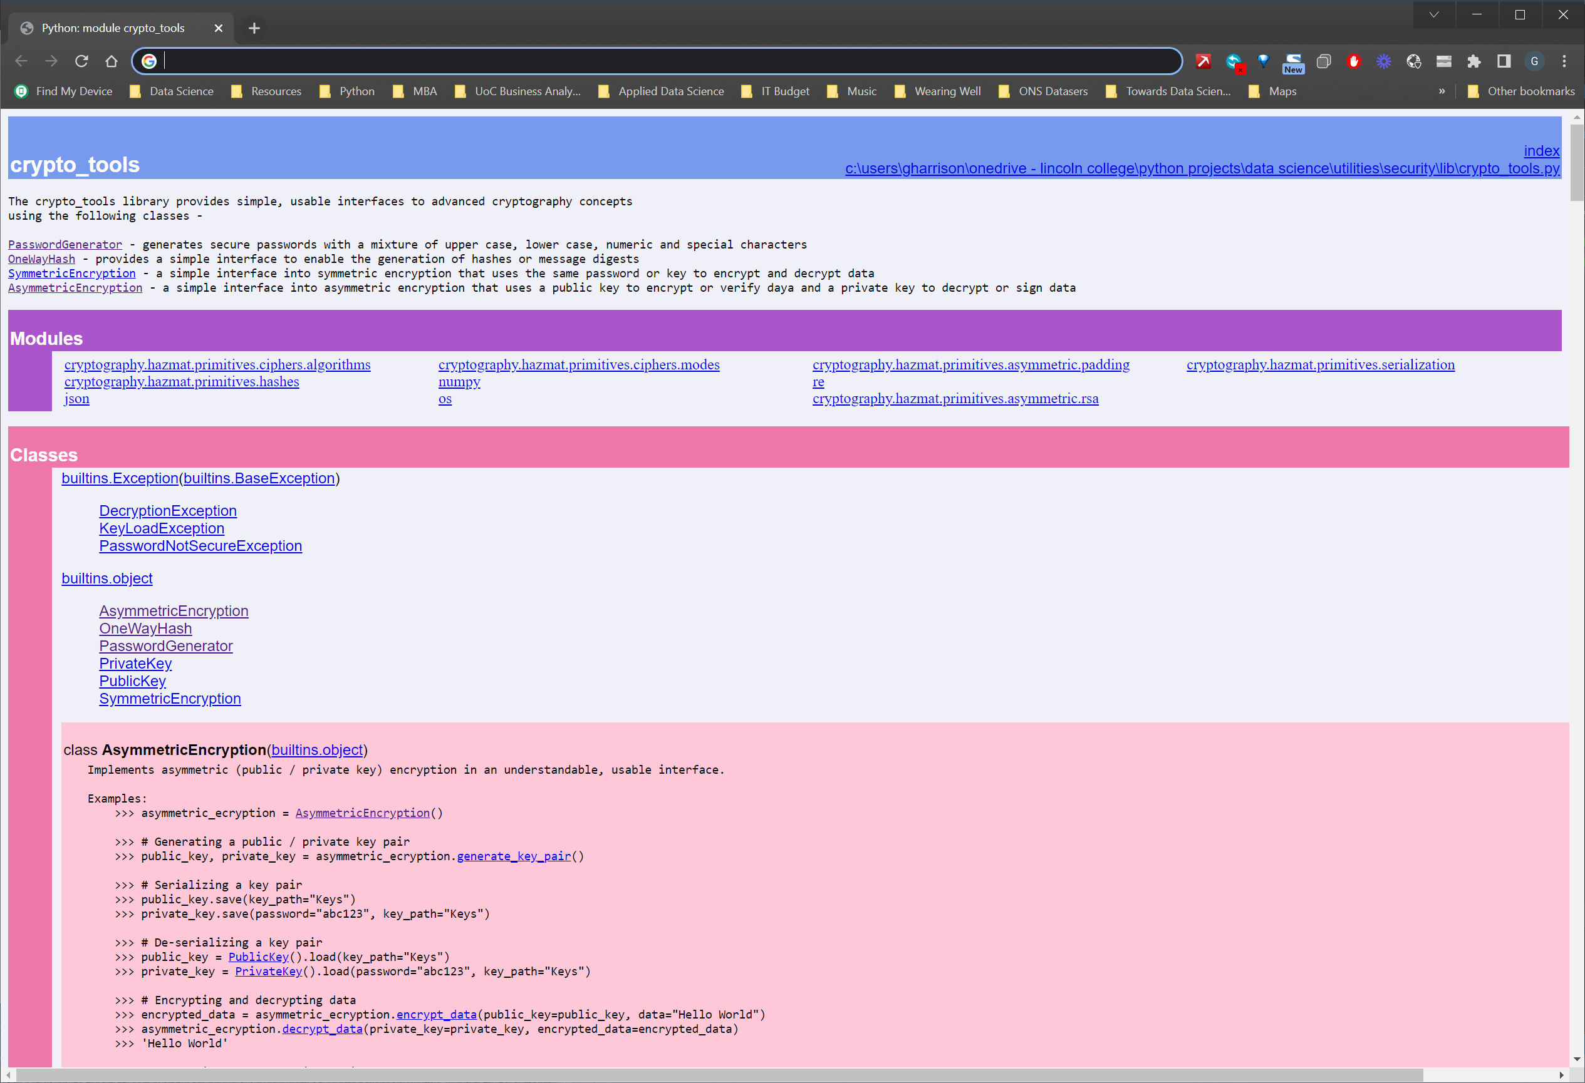The height and width of the screenshot is (1083, 1585).
Task: Open the G profile avatar
Action: (x=1534, y=61)
